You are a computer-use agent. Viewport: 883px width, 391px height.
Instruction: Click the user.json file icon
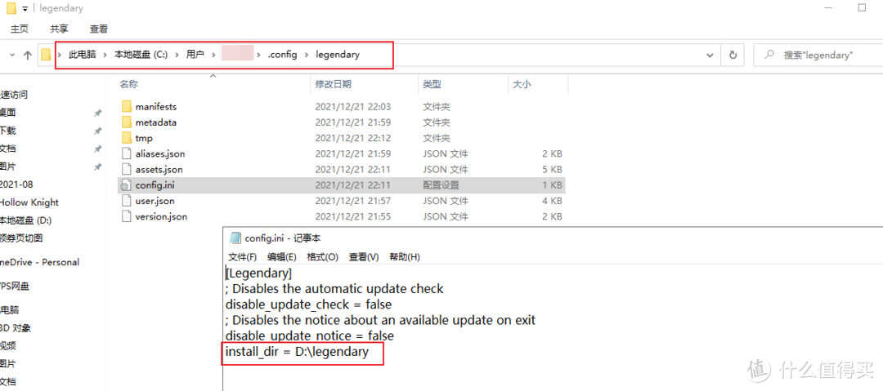pos(126,201)
